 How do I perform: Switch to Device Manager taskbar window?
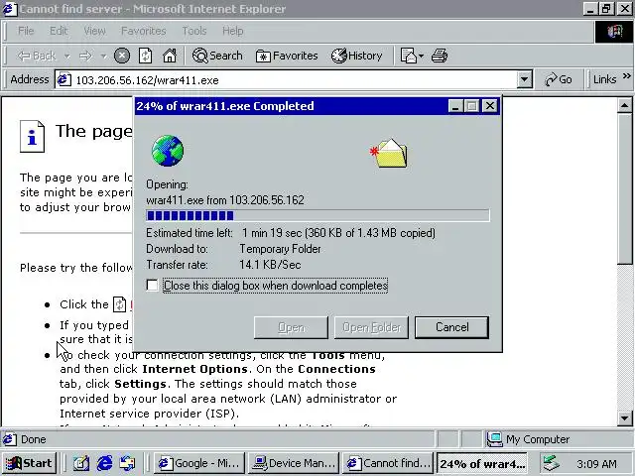(294, 463)
